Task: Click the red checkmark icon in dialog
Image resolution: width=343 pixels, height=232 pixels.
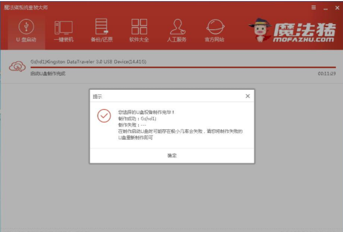Action: pyautogui.click(x=104, y=116)
